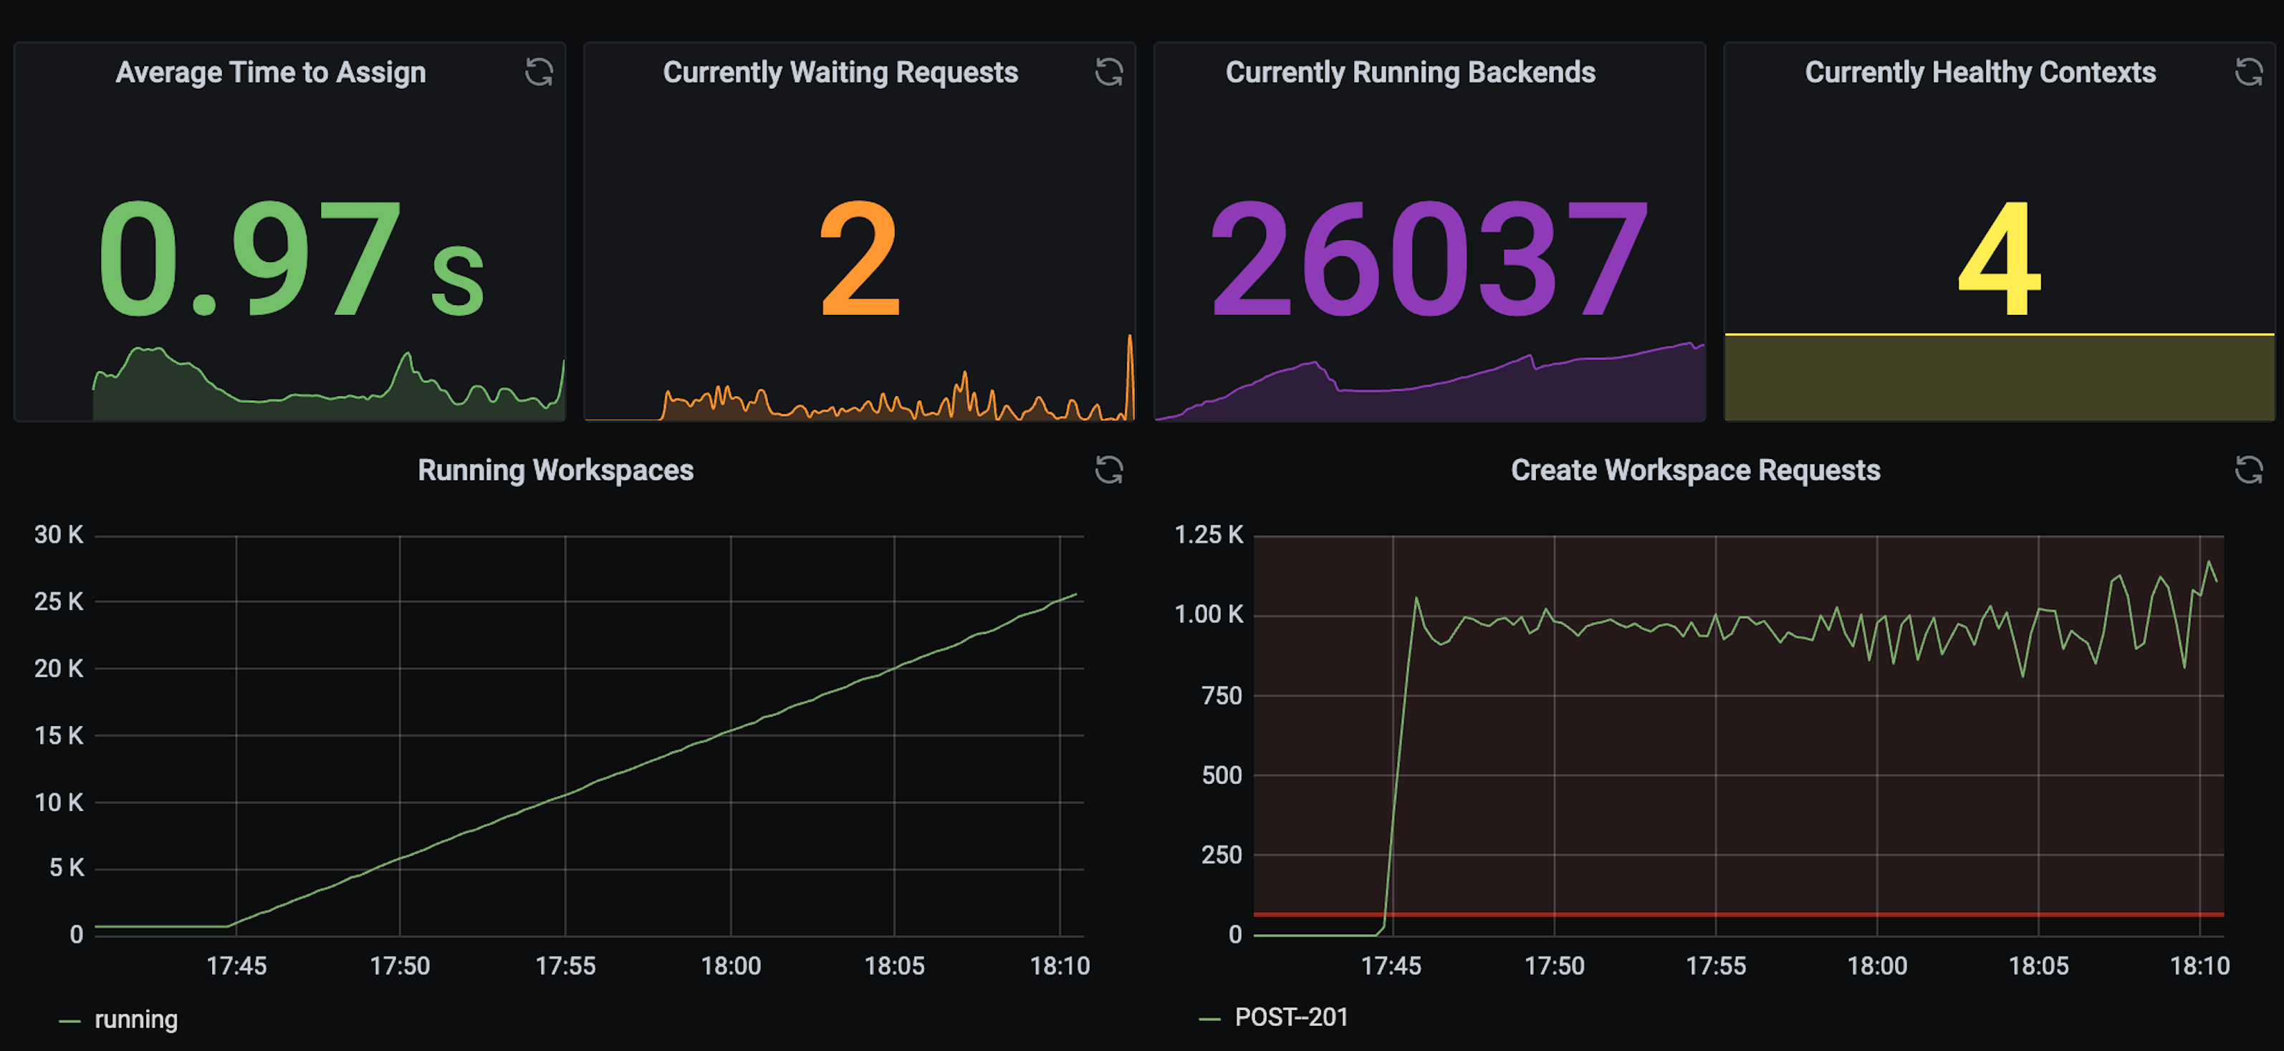
Task: Open Currently Running Backends title menu
Action: pos(1410,72)
